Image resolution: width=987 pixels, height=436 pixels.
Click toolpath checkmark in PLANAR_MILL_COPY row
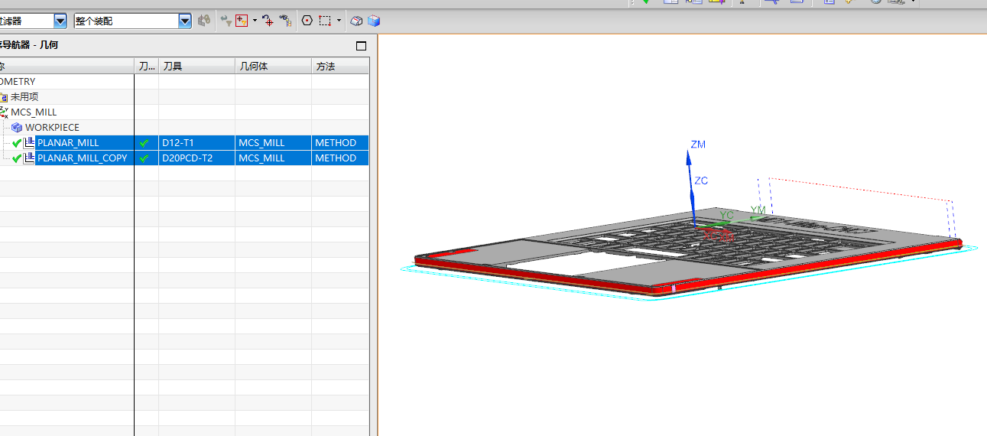click(144, 158)
